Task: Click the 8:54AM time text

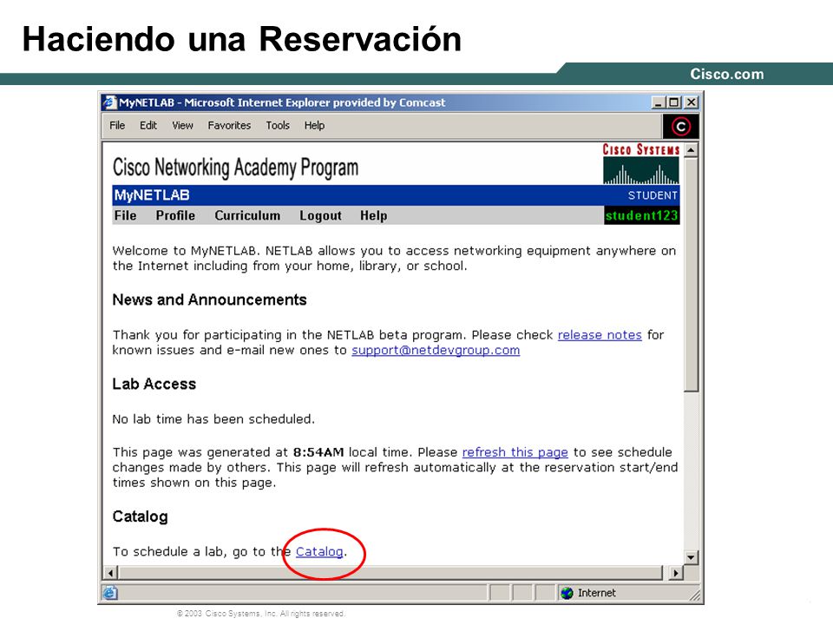Action: coord(318,452)
